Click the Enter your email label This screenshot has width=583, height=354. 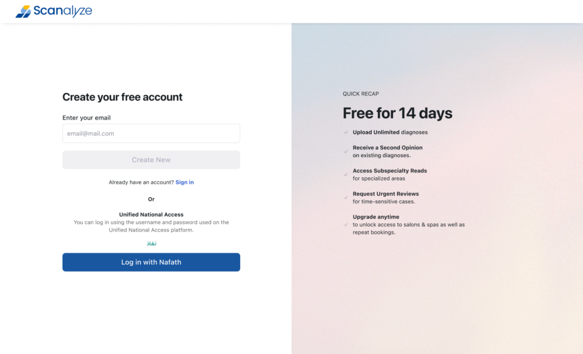(x=87, y=118)
